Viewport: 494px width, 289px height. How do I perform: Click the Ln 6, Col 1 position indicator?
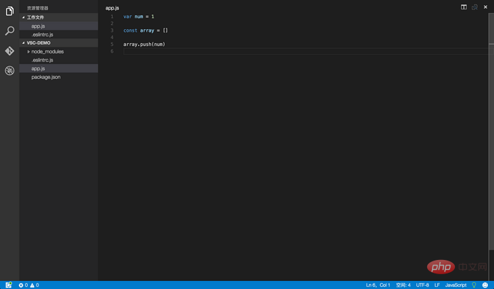pos(378,285)
